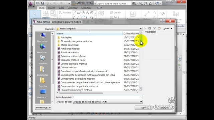Screen dimensions: 214x120
Task: Sort files by Name column header
Action: (x=89, y=33)
